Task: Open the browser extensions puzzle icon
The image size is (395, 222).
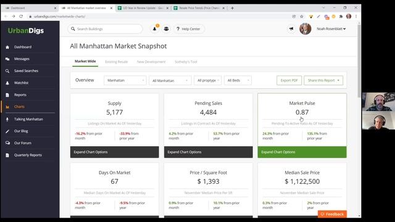Action: point(341,17)
